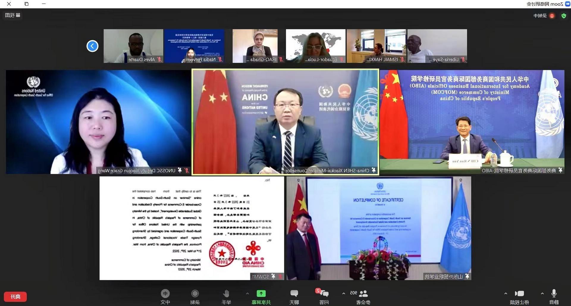The image size is (571, 306).
Task: Select IRAQ-Ghada video thumbnail
Action: point(255,46)
